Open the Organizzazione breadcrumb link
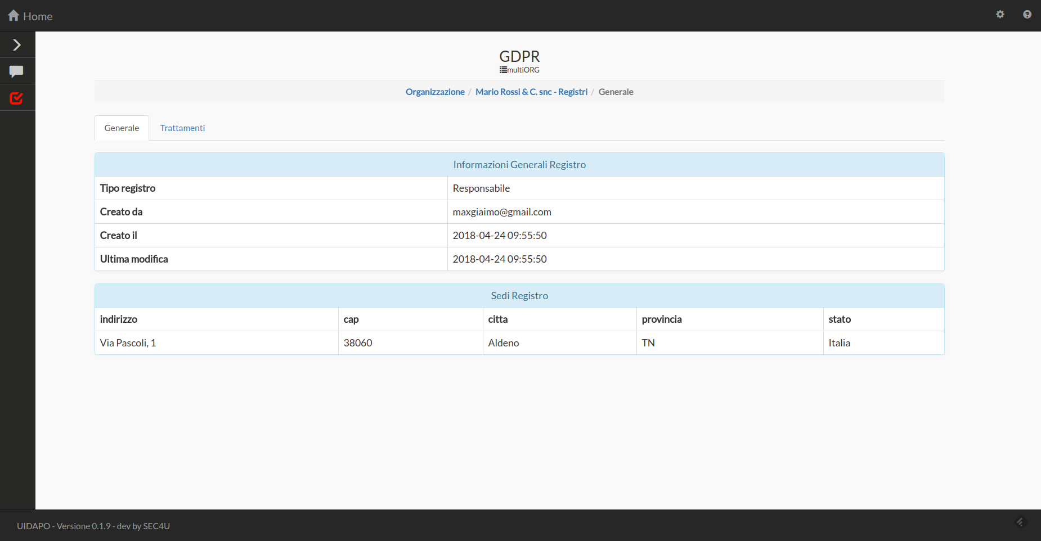Screen dimensions: 1041x541 coord(435,92)
